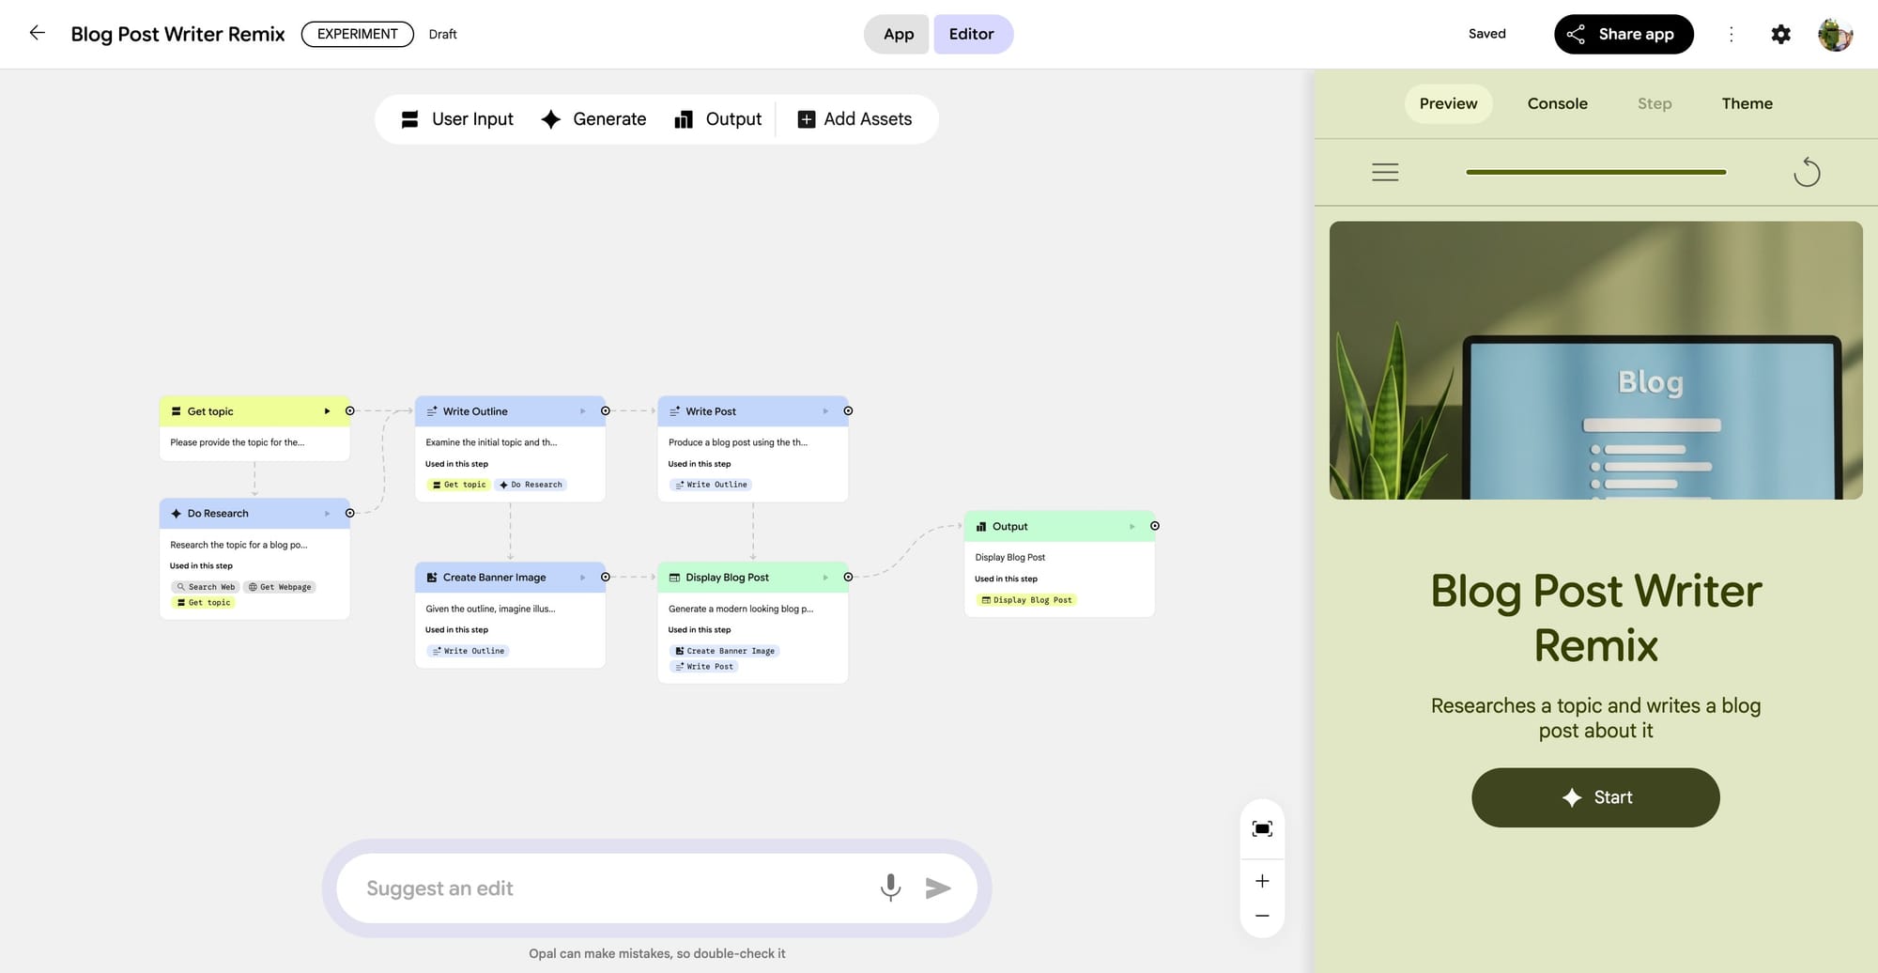
Task: Restart preview with the refresh icon
Action: click(1806, 173)
